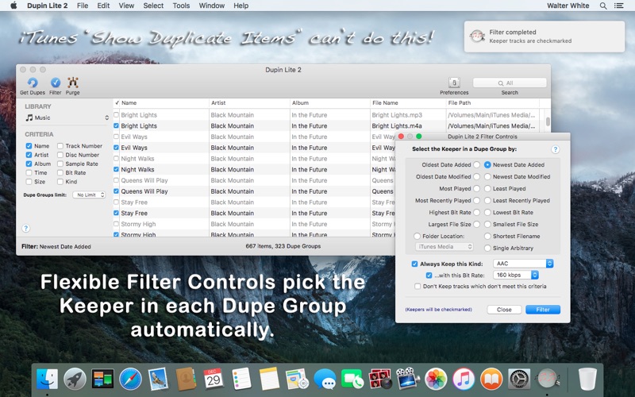The width and height of the screenshot is (635, 397).
Task: Click the Filter checkmark toolbar icon
Action: [56, 83]
